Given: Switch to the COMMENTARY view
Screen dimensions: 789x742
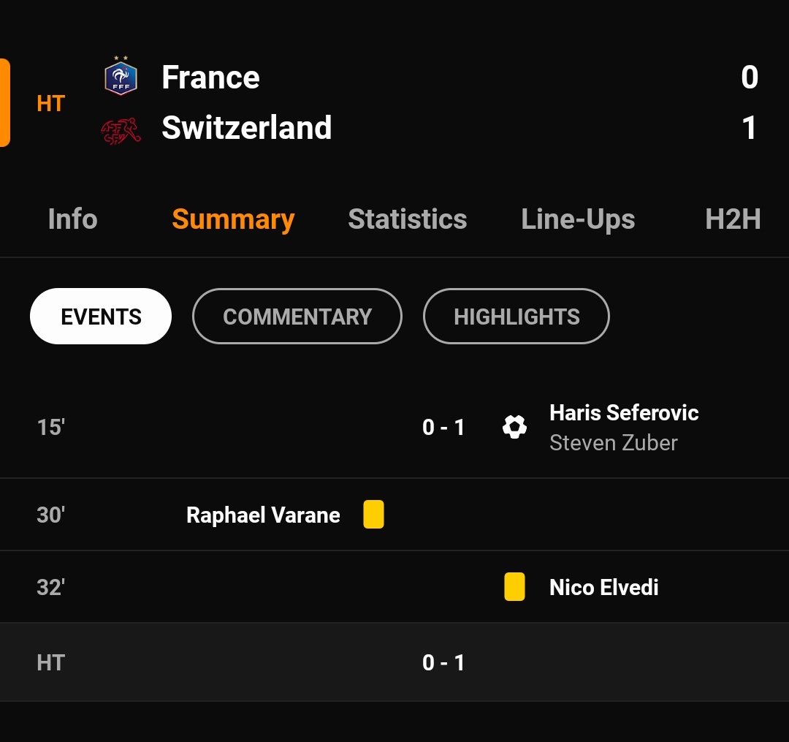Looking at the screenshot, I should [297, 316].
